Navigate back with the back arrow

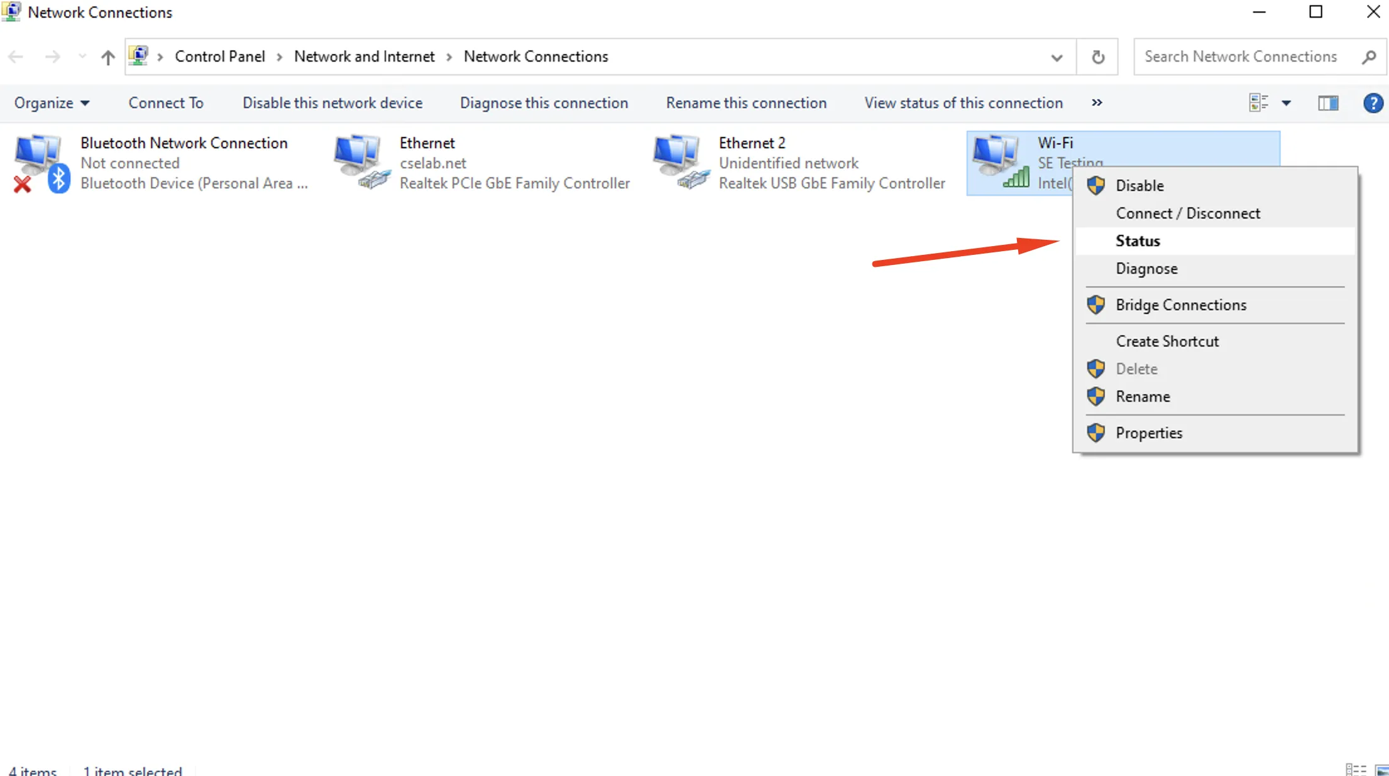pos(16,57)
